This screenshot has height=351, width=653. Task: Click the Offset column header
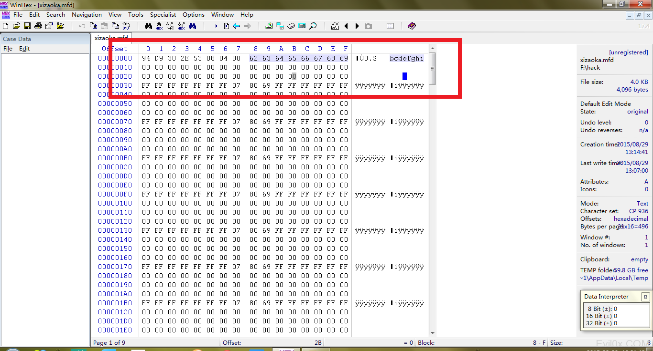pos(115,49)
